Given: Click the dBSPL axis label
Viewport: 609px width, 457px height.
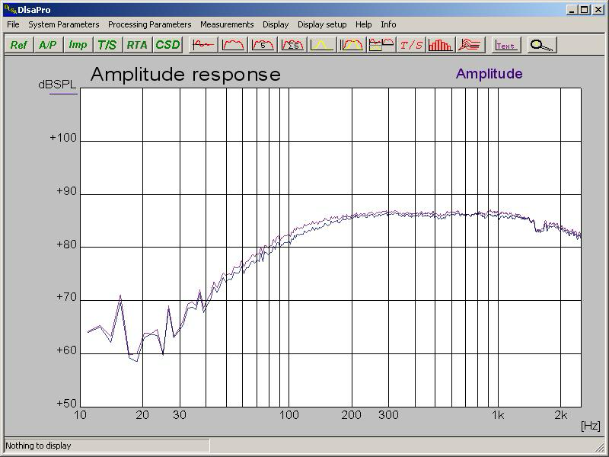Looking at the screenshot, I should pyautogui.click(x=57, y=85).
